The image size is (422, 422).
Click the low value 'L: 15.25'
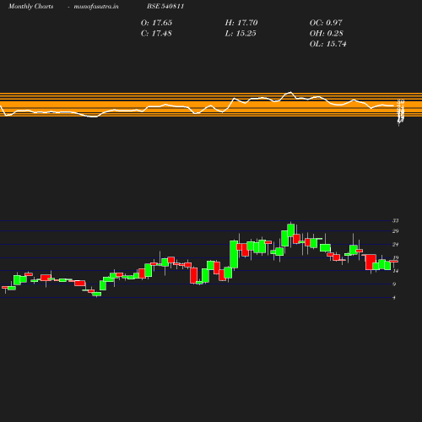pyautogui.click(x=241, y=34)
